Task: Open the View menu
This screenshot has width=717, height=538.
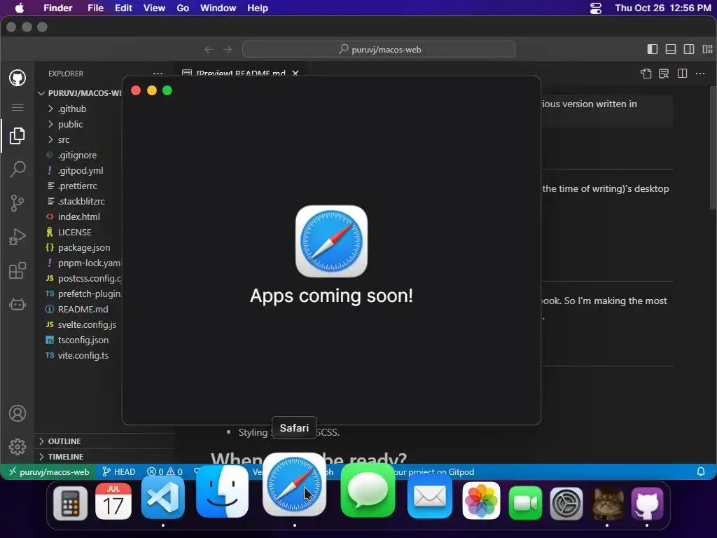Action: 154,8
